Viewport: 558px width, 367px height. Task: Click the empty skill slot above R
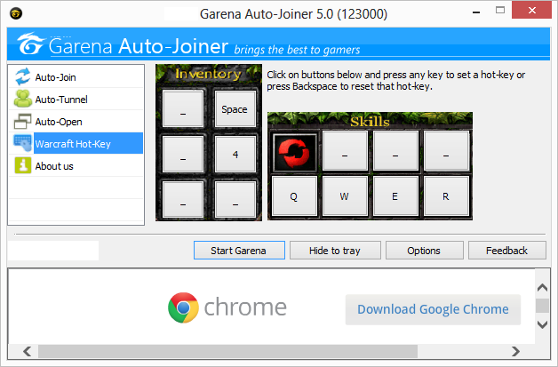point(446,150)
